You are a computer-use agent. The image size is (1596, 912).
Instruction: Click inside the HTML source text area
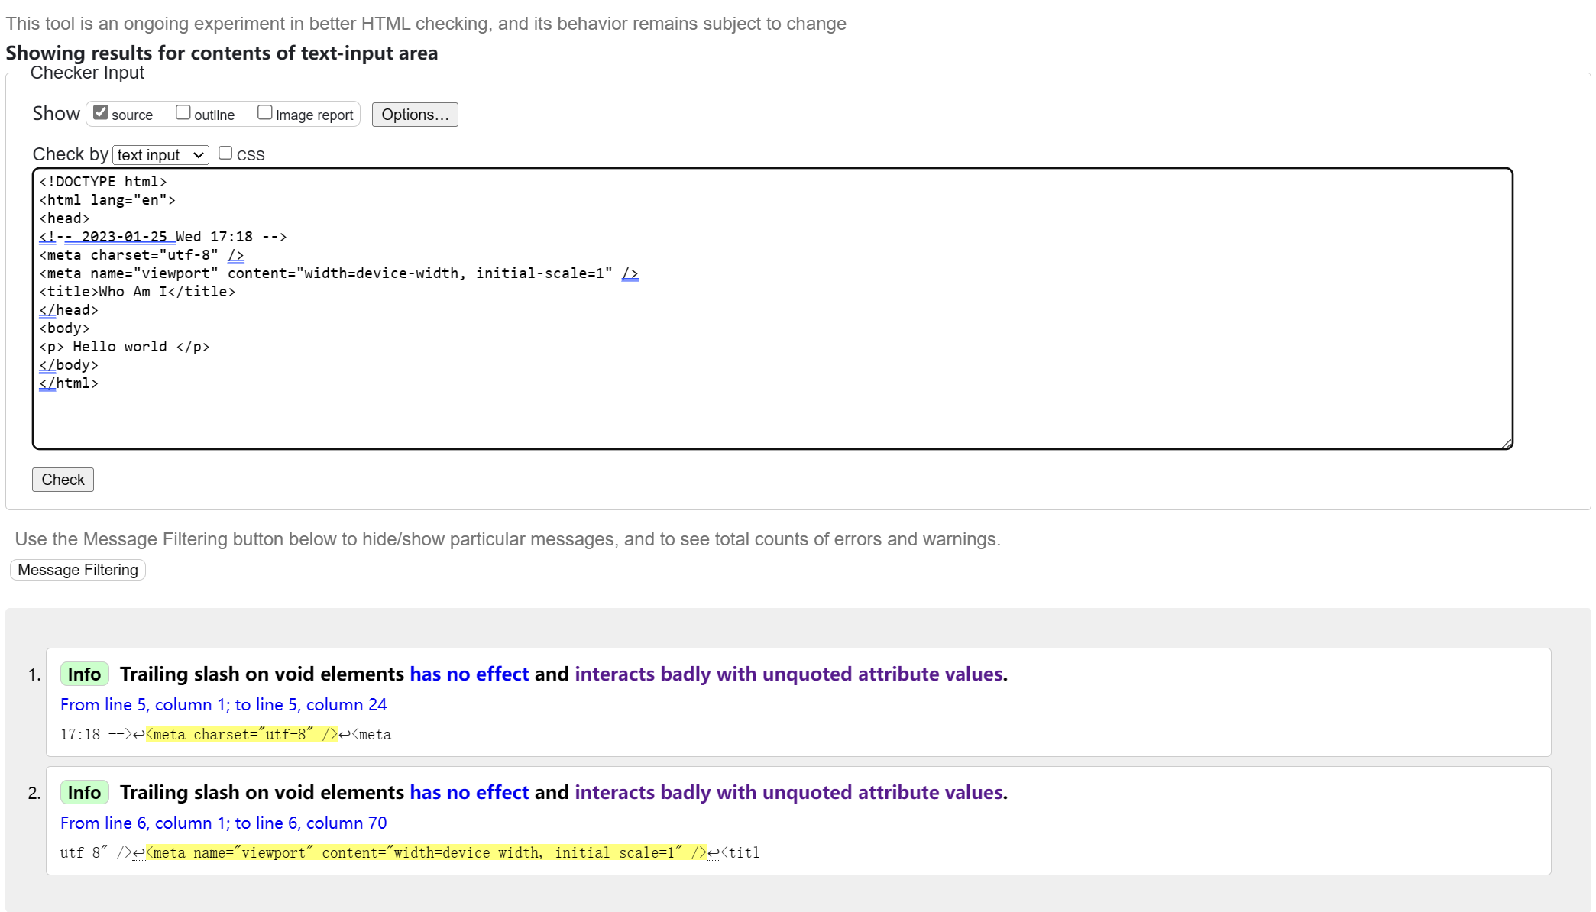(772, 309)
